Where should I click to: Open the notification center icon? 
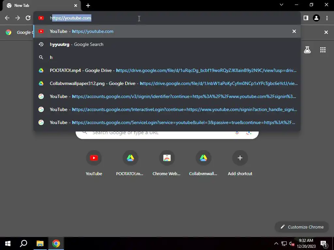click(324, 243)
